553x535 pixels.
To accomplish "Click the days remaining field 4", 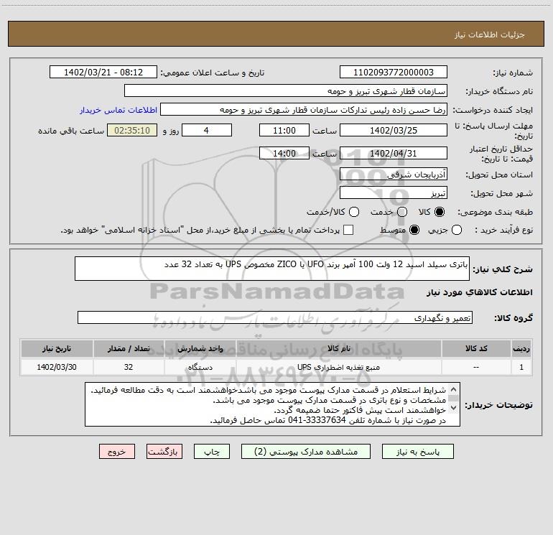I will (207, 130).
